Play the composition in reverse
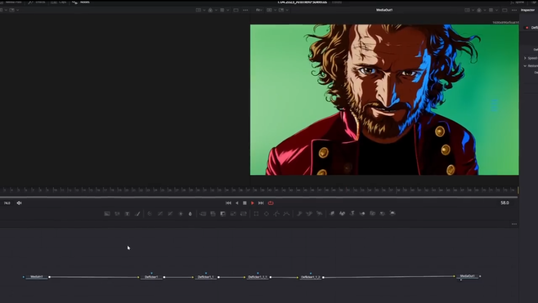The height and width of the screenshot is (303, 538). 237,203
